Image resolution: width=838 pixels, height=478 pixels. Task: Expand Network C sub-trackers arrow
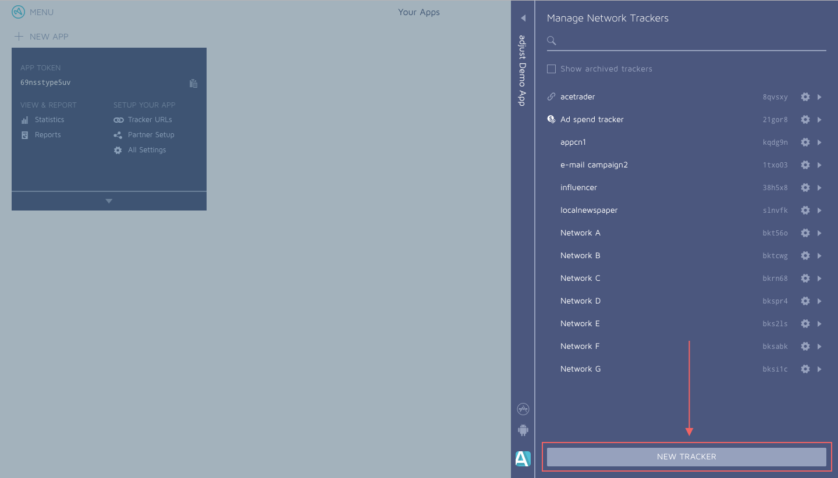point(819,279)
